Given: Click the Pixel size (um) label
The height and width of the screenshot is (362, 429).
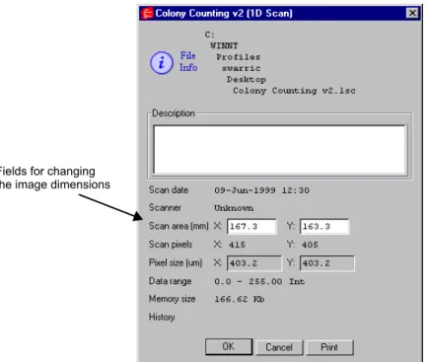Looking at the screenshot, I should click(x=176, y=263).
